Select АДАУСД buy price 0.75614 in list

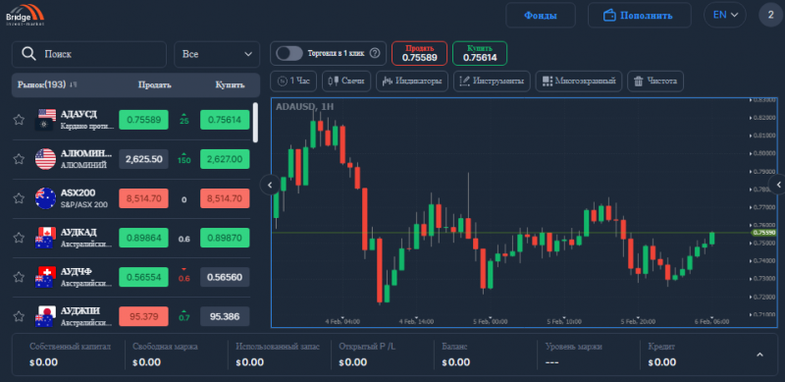225,120
